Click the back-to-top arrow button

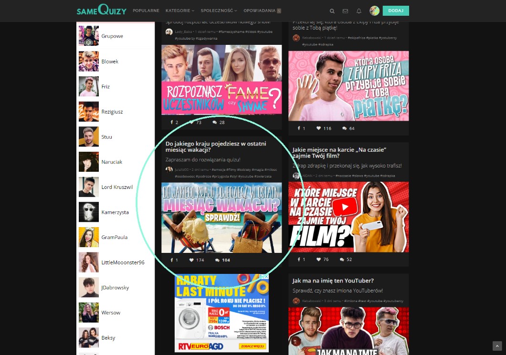497,346
